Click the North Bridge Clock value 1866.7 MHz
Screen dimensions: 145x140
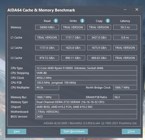pos(125,87)
